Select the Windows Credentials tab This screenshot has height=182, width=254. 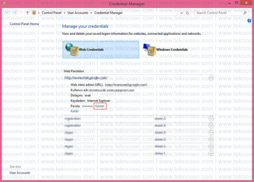165,50
